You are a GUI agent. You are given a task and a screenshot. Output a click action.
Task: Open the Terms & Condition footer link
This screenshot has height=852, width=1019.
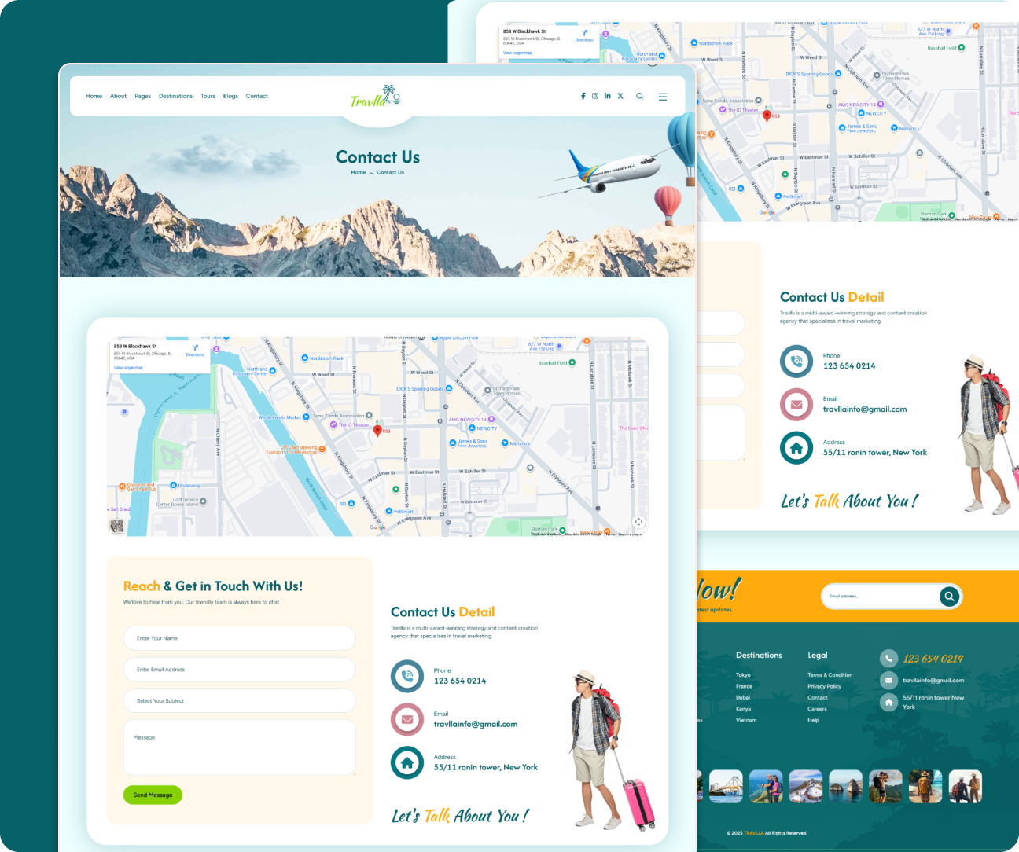pyautogui.click(x=830, y=675)
